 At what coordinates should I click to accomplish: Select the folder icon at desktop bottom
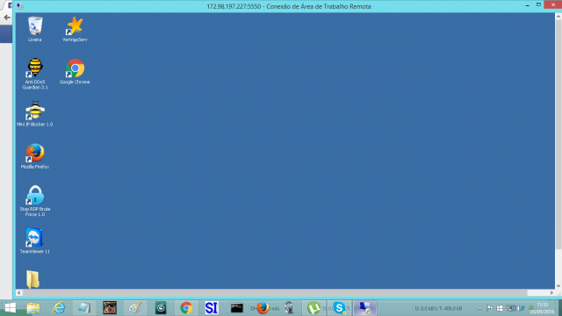coord(32,279)
